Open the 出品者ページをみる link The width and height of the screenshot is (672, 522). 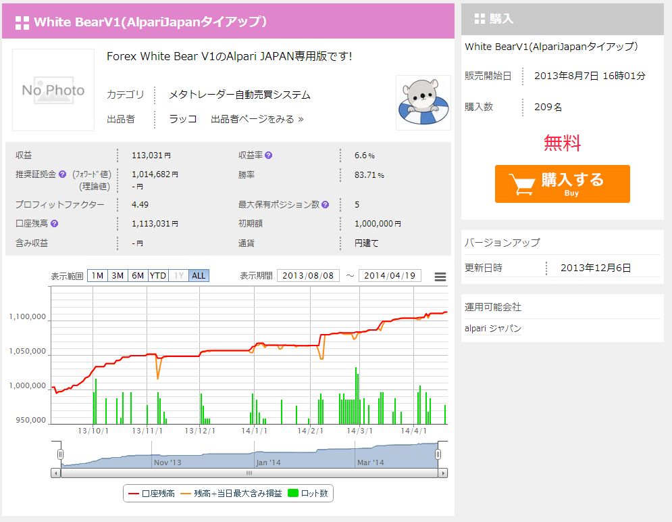(257, 119)
